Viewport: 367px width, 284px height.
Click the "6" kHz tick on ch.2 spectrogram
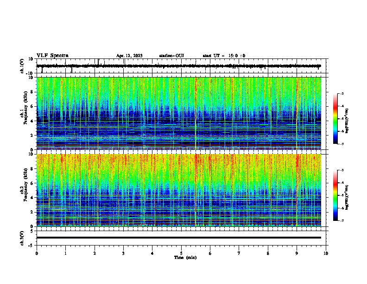32,183
